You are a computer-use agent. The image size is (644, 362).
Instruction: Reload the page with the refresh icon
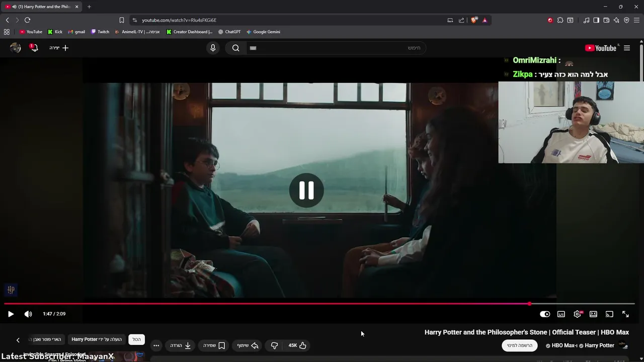tap(27, 20)
